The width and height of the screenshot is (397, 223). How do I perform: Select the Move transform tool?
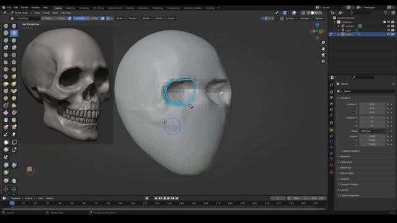point(6,189)
